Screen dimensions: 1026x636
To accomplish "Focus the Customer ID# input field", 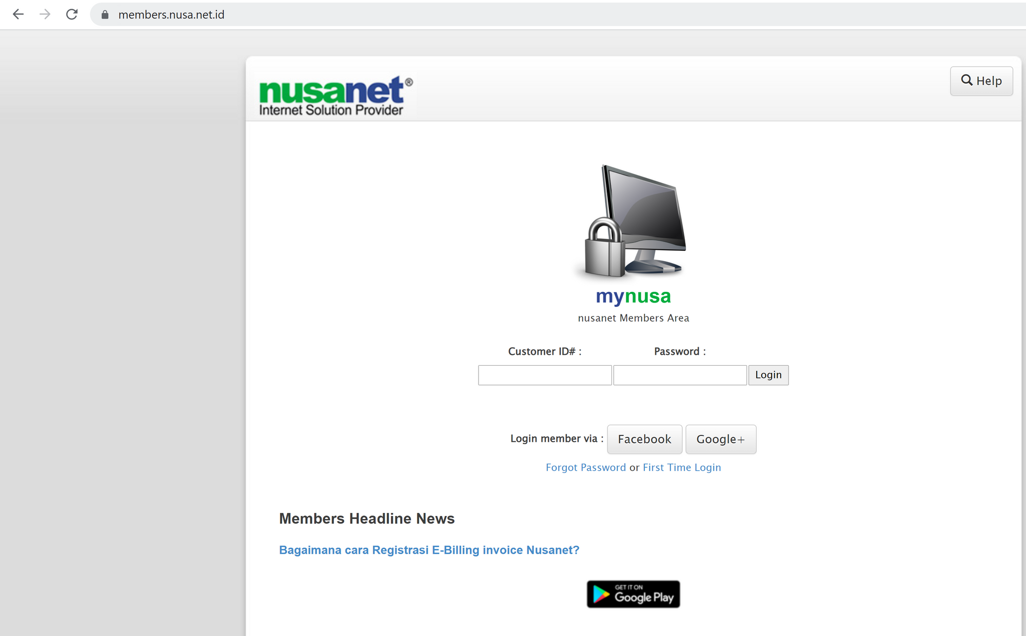I will (545, 375).
